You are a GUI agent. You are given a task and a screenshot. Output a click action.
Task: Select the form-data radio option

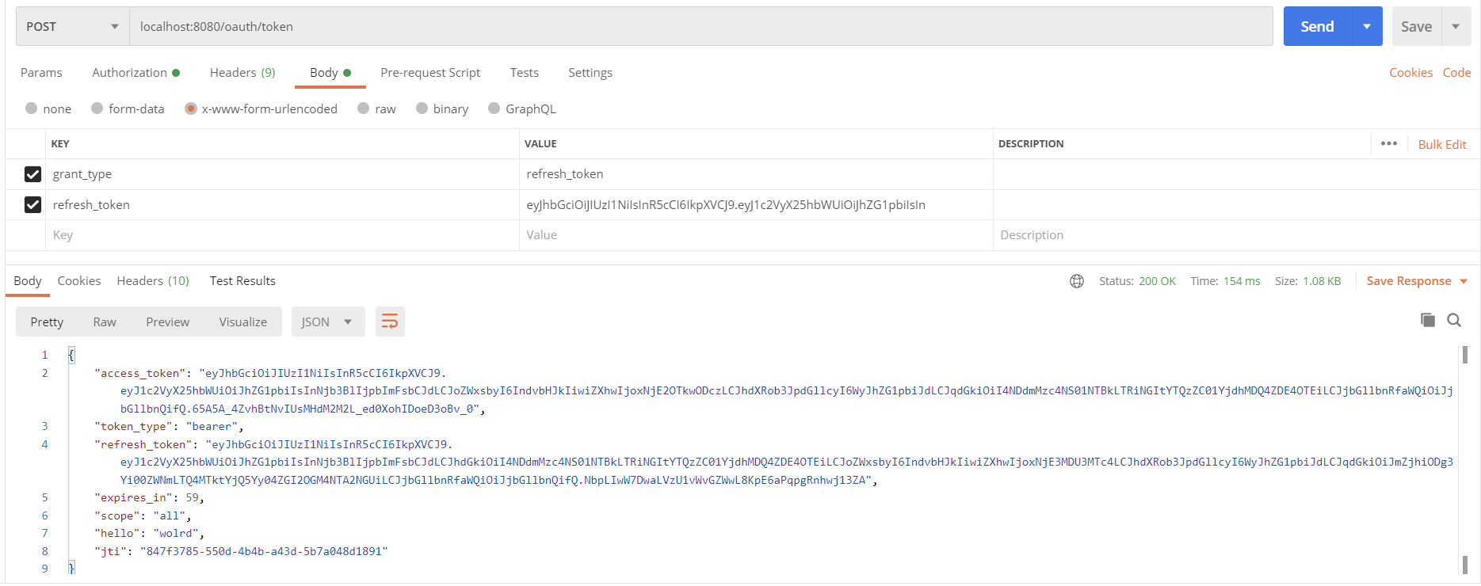(97, 108)
